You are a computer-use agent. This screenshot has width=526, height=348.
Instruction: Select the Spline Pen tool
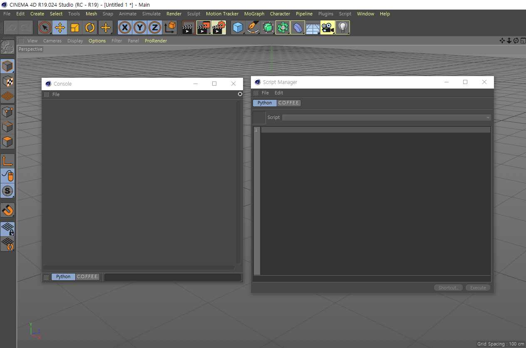click(x=253, y=28)
